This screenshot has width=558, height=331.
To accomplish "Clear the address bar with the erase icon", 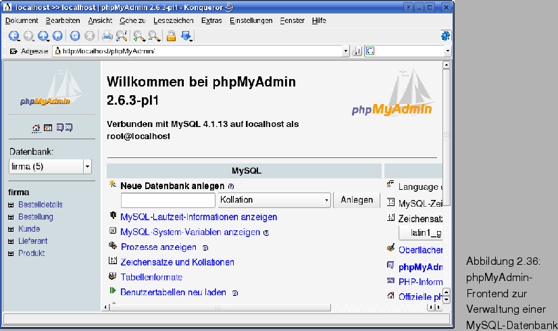I will [14, 51].
